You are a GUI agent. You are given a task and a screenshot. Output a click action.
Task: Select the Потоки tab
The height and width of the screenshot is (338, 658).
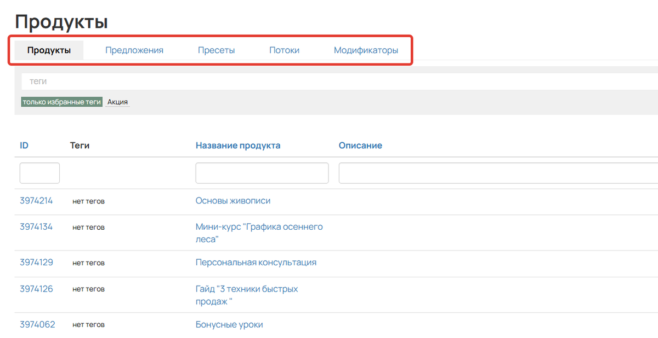click(x=284, y=50)
